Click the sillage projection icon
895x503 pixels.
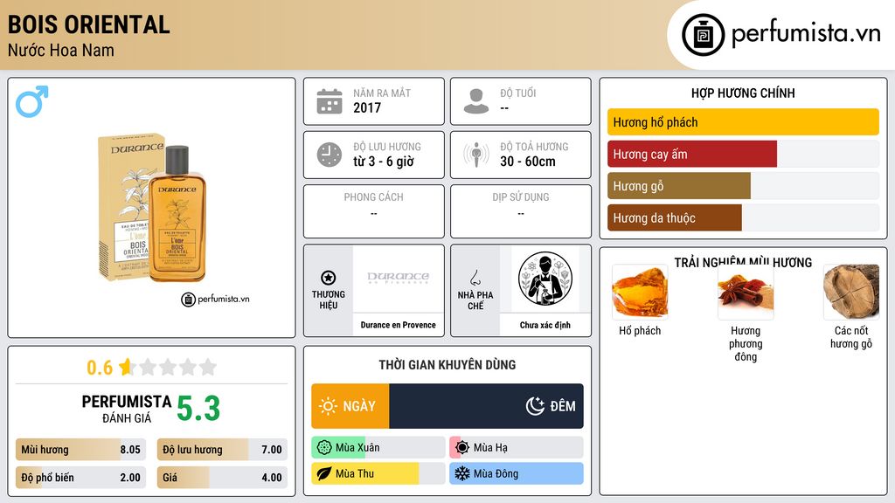click(x=476, y=155)
